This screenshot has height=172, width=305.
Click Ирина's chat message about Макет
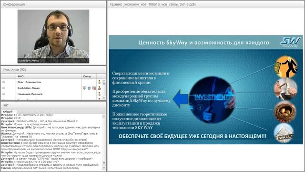pyautogui.click(x=50, y=135)
